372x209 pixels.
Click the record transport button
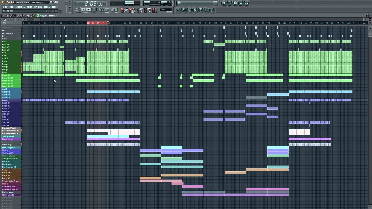(94, 9)
